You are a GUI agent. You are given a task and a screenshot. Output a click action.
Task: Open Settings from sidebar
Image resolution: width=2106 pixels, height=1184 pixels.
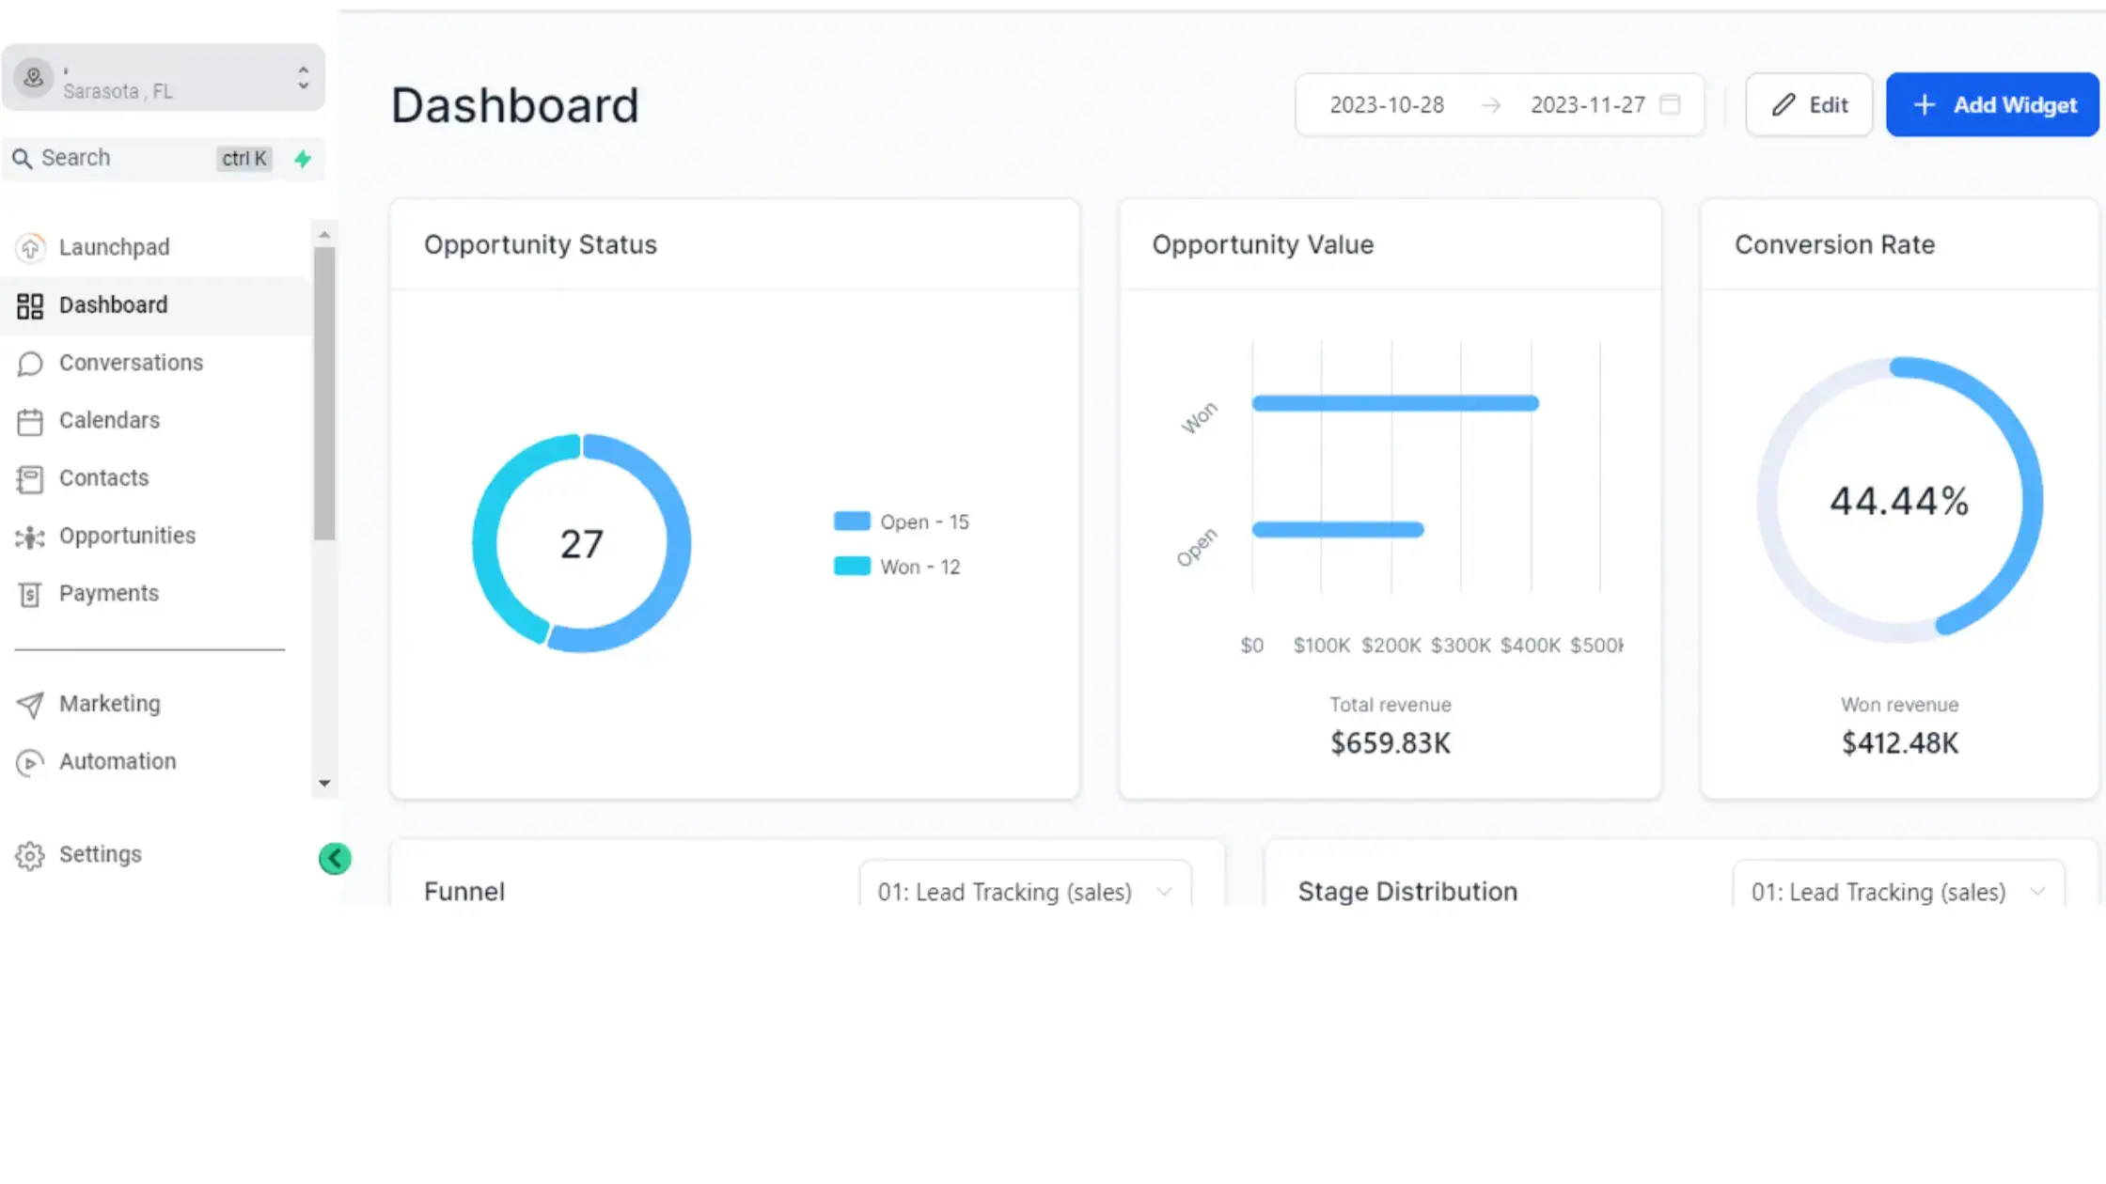[x=100, y=853]
